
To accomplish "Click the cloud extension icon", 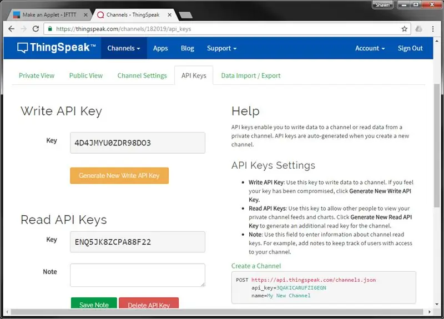I will pos(419,29).
